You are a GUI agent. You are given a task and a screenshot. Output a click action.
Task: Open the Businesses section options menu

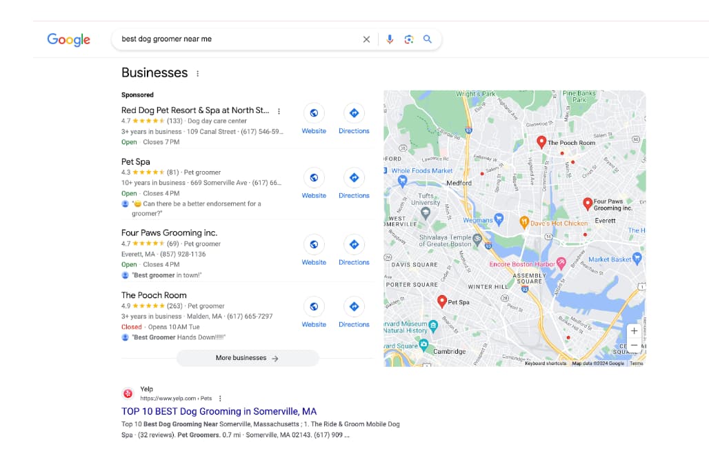point(198,73)
